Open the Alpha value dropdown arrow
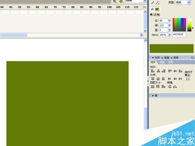The image size is (195, 146). [169, 35]
